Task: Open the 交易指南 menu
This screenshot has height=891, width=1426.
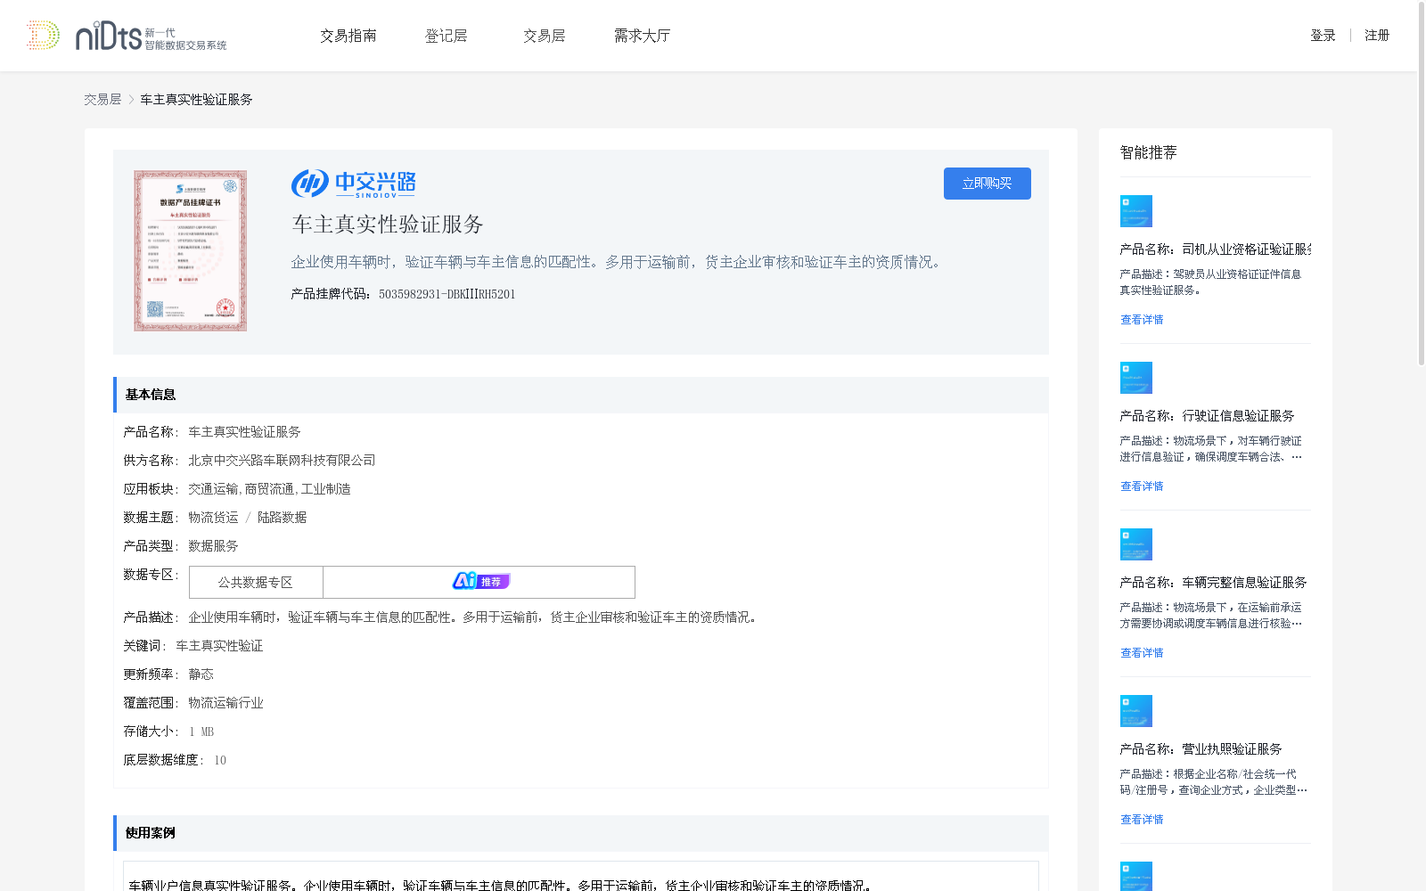Action: [x=348, y=36]
